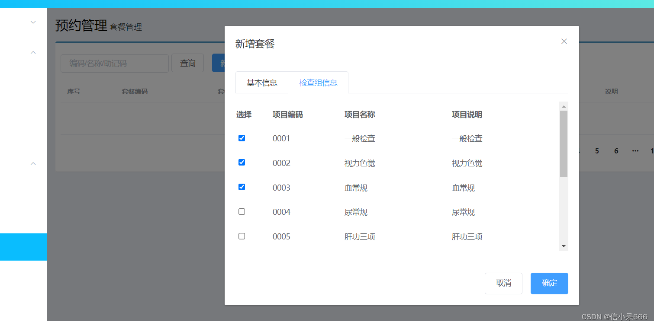
Task: Uncheck item 0001 一般检查
Action: (x=242, y=138)
